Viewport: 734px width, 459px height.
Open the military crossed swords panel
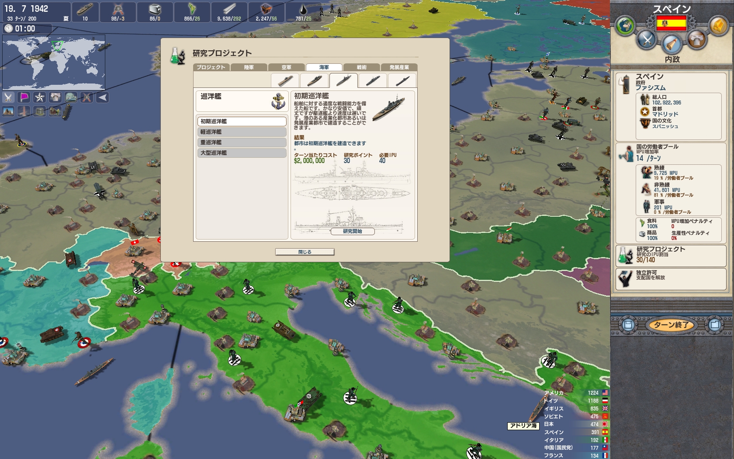647,40
